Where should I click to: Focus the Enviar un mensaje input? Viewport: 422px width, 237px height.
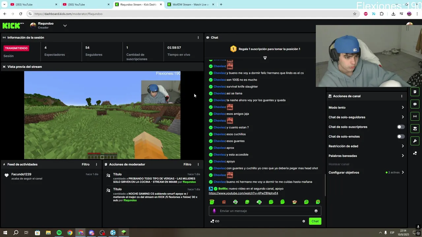coord(265,211)
